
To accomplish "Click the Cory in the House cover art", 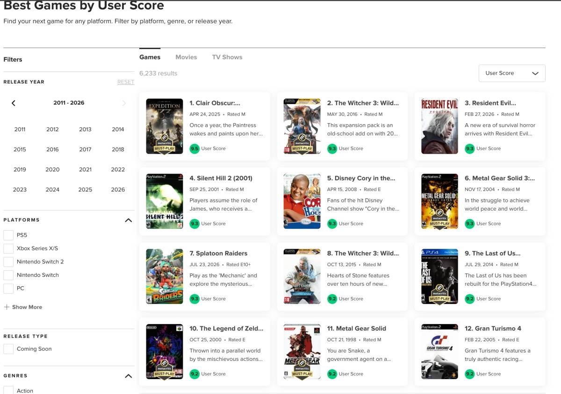I will point(302,201).
